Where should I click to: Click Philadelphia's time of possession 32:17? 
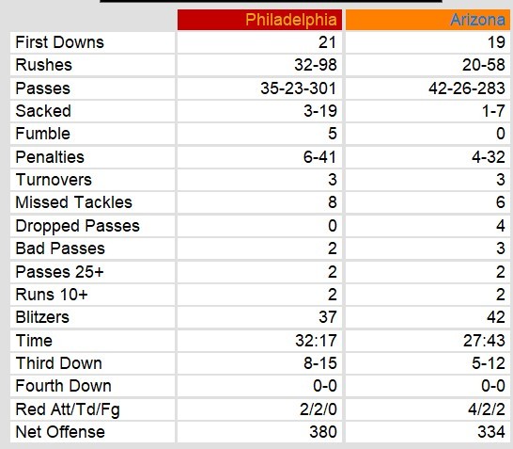tap(316, 340)
